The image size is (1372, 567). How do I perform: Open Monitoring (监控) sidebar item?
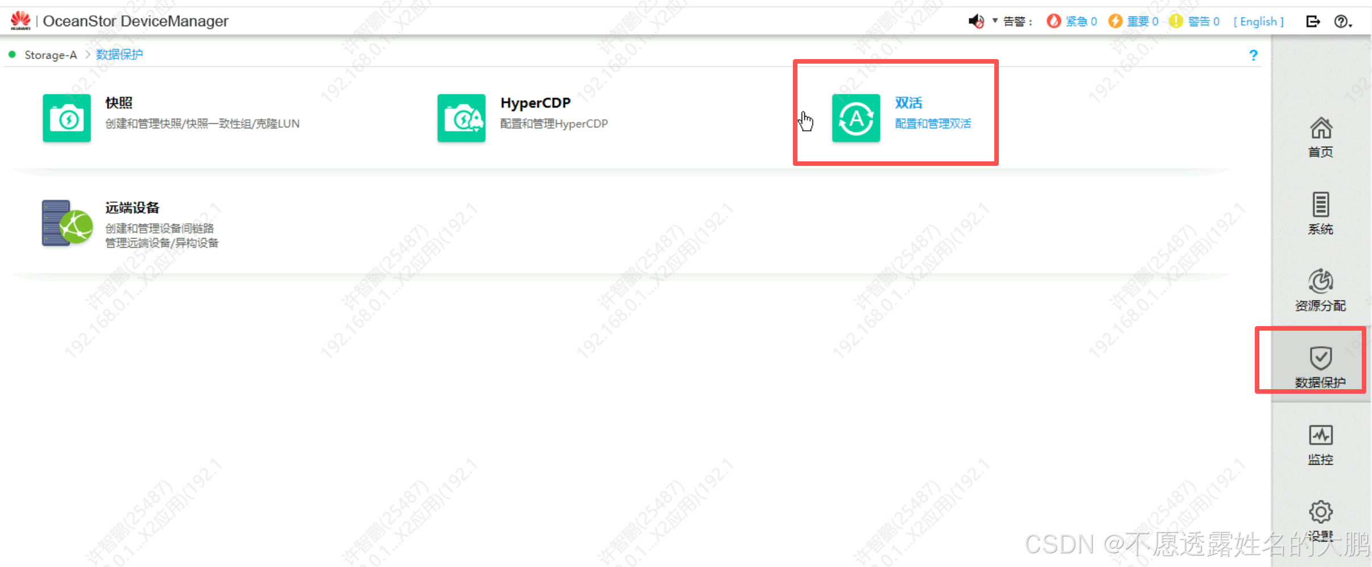1321,445
